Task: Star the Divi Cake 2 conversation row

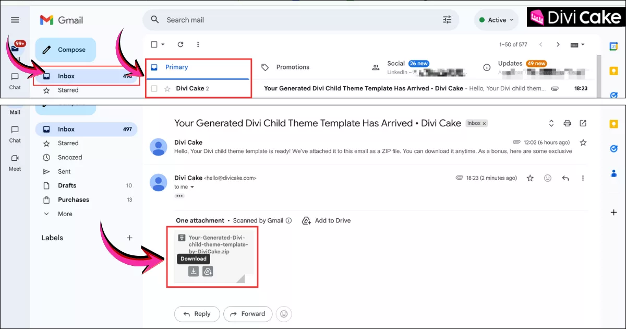Action: point(167,89)
